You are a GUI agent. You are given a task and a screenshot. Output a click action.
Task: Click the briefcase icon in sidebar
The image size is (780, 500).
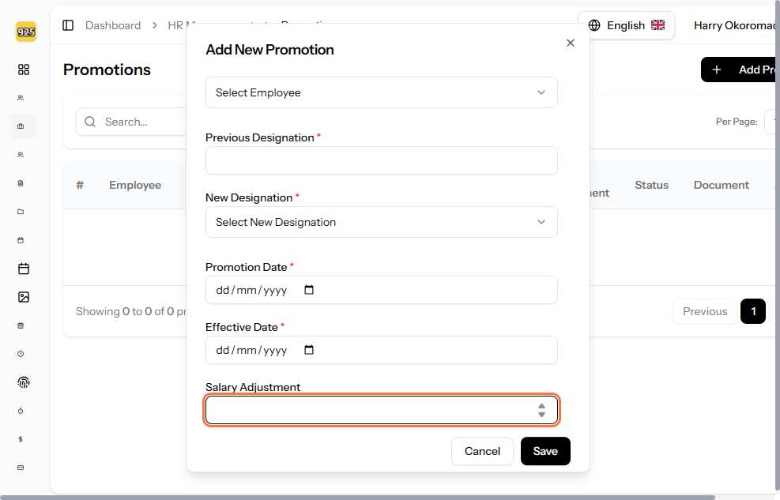[21, 126]
